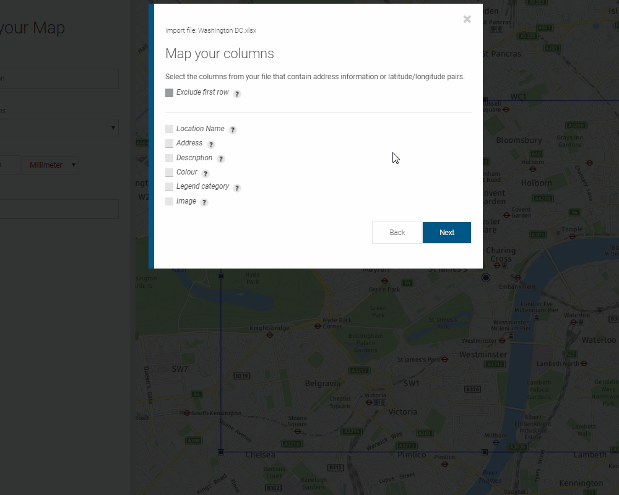Click the 'B326' road shield on map
619x495 pixels.
click(472, 389)
